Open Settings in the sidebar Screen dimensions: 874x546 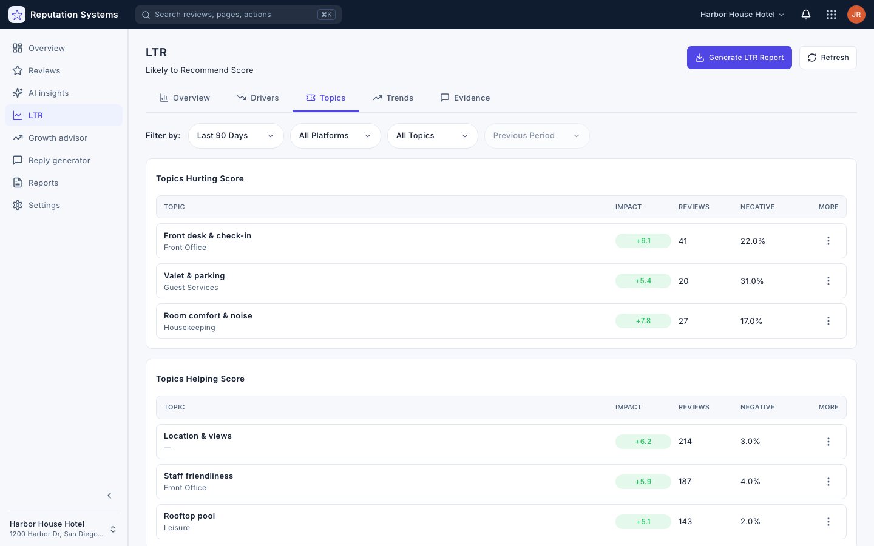point(64,205)
